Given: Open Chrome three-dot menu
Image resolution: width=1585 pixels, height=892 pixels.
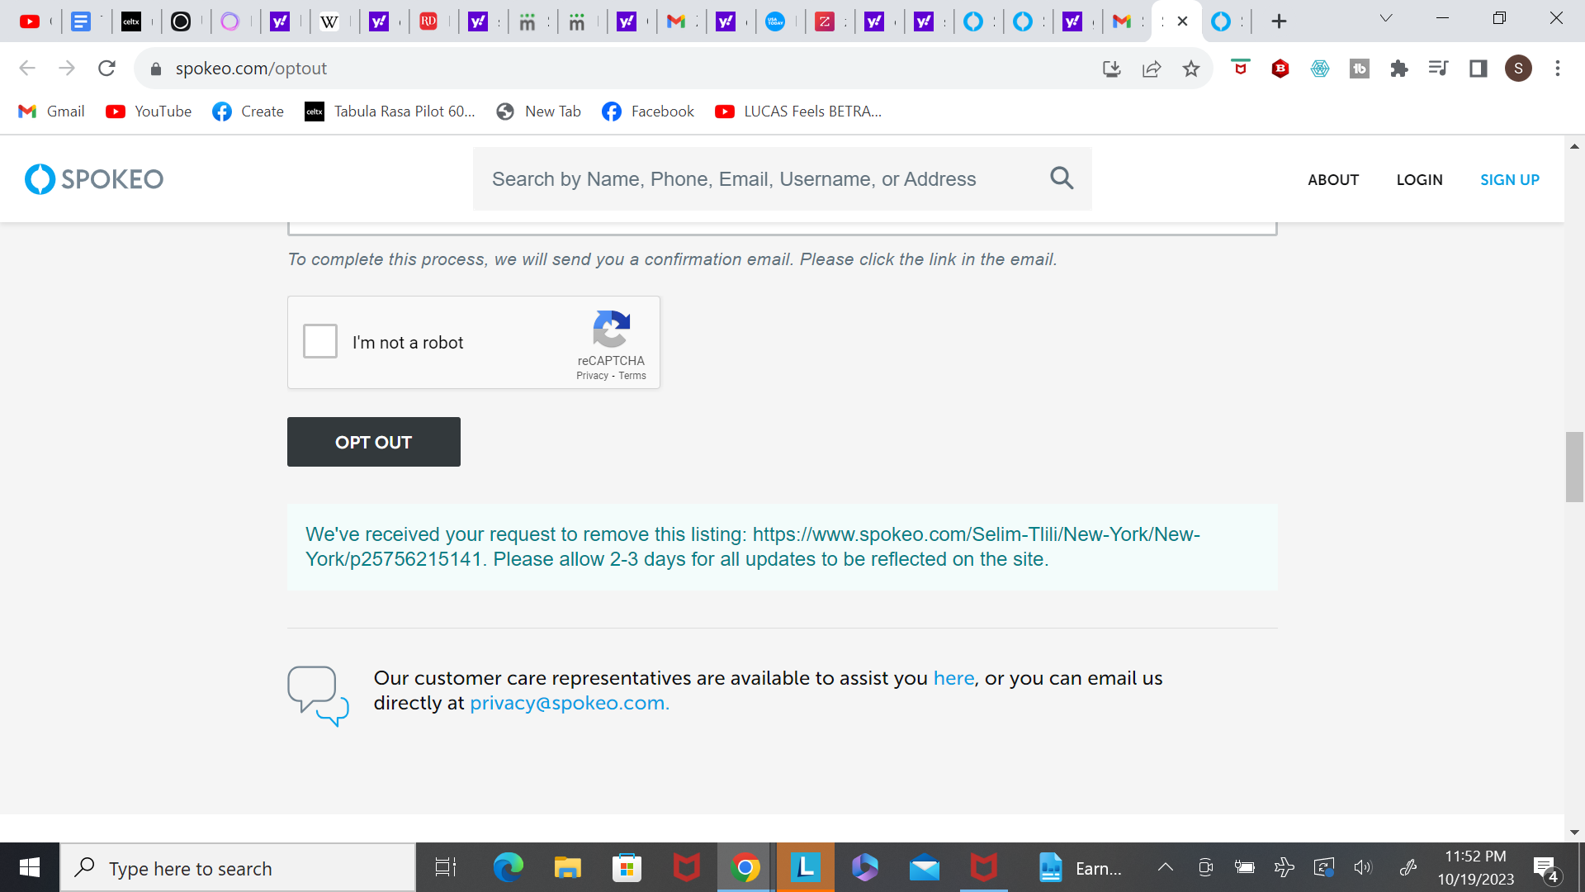Looking at the screenshot, I should [1558, 69].
